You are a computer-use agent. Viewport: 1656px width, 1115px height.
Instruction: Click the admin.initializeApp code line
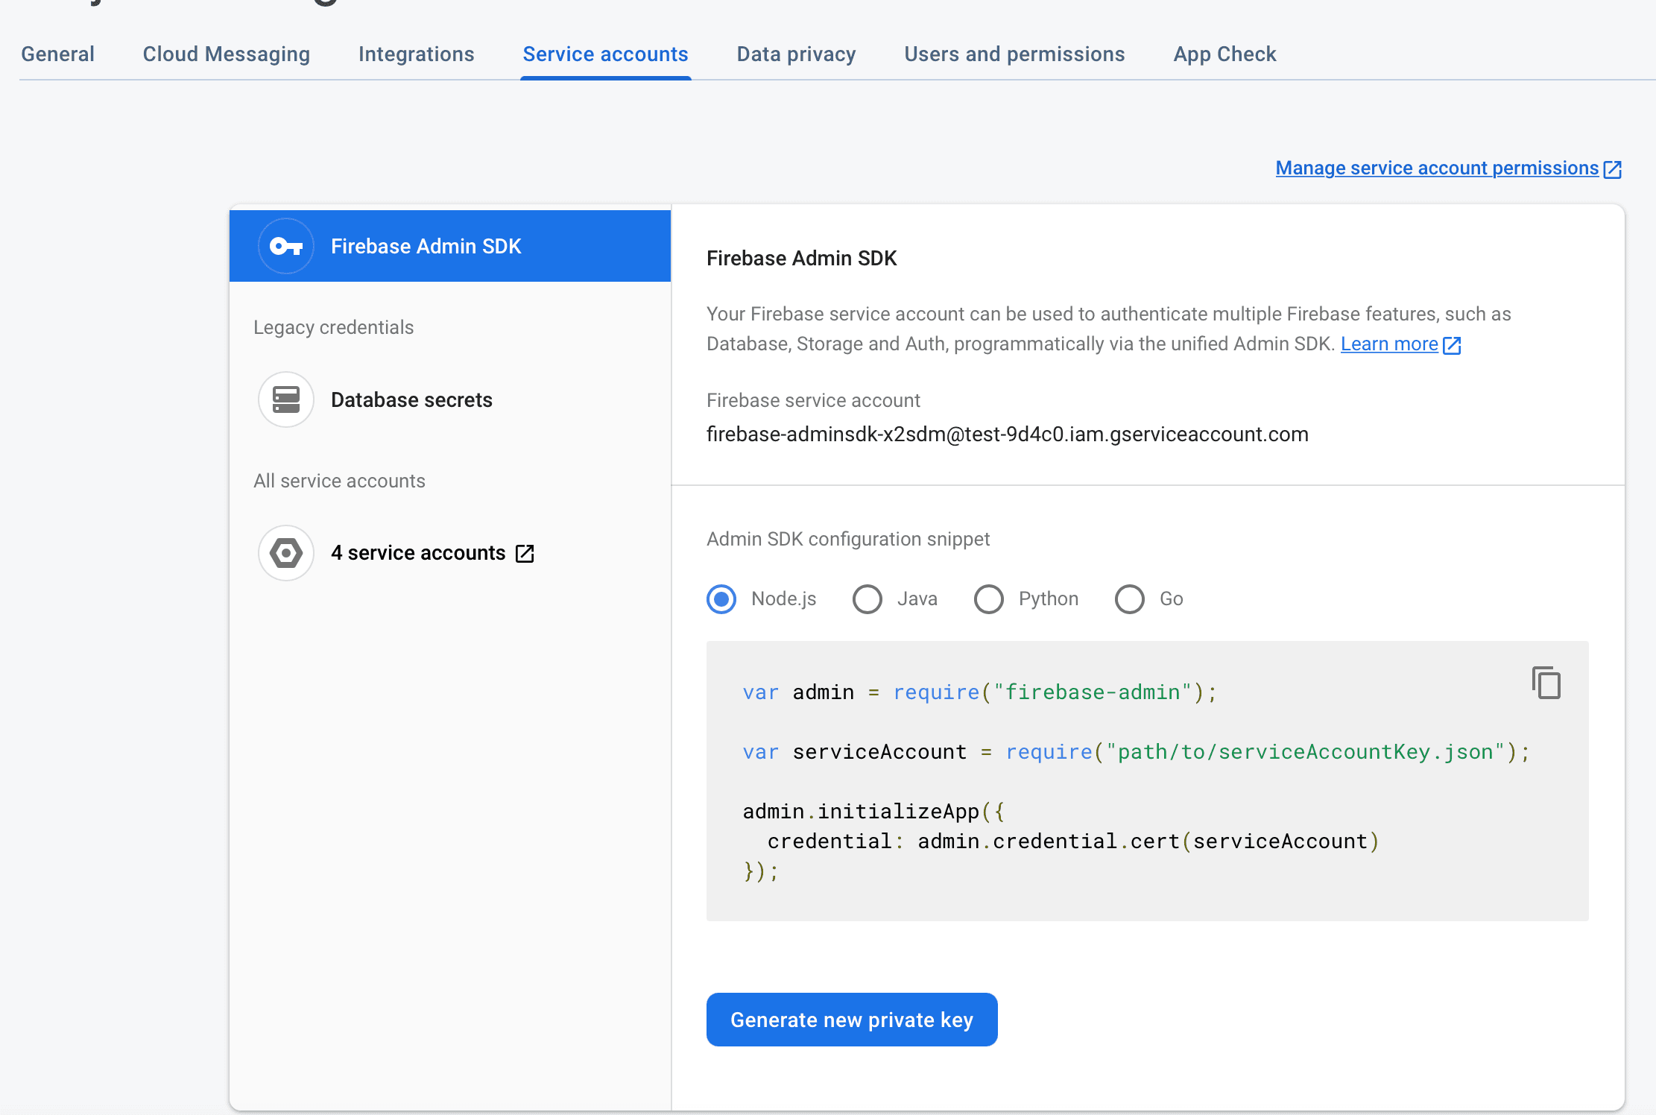coord(873,812)
